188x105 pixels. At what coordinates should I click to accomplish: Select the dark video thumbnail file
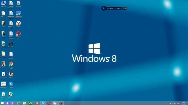(11, 45)
